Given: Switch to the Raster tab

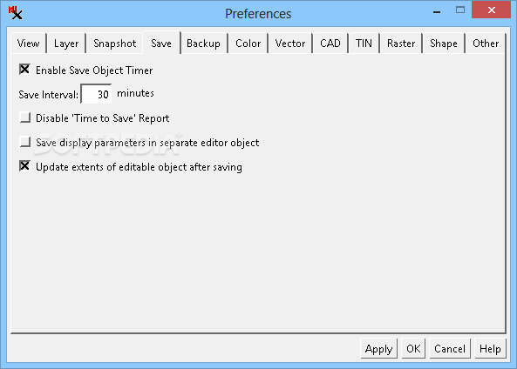Looking at the screenshot, I should (x=401, y=44).
